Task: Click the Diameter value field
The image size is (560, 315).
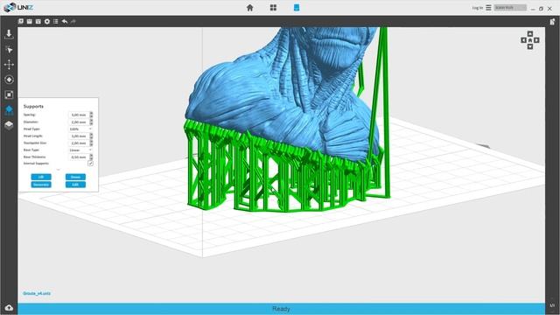Action: [x=79, y=122]
